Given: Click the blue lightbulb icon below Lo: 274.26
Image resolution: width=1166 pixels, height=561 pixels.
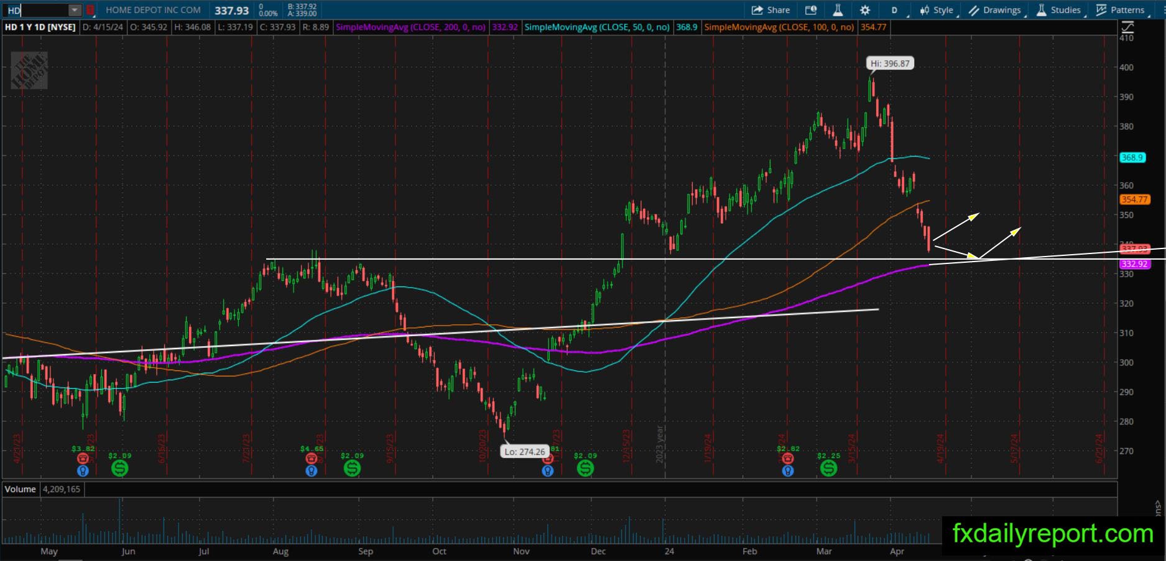Looking at the screenshot, I should [547, 471].
